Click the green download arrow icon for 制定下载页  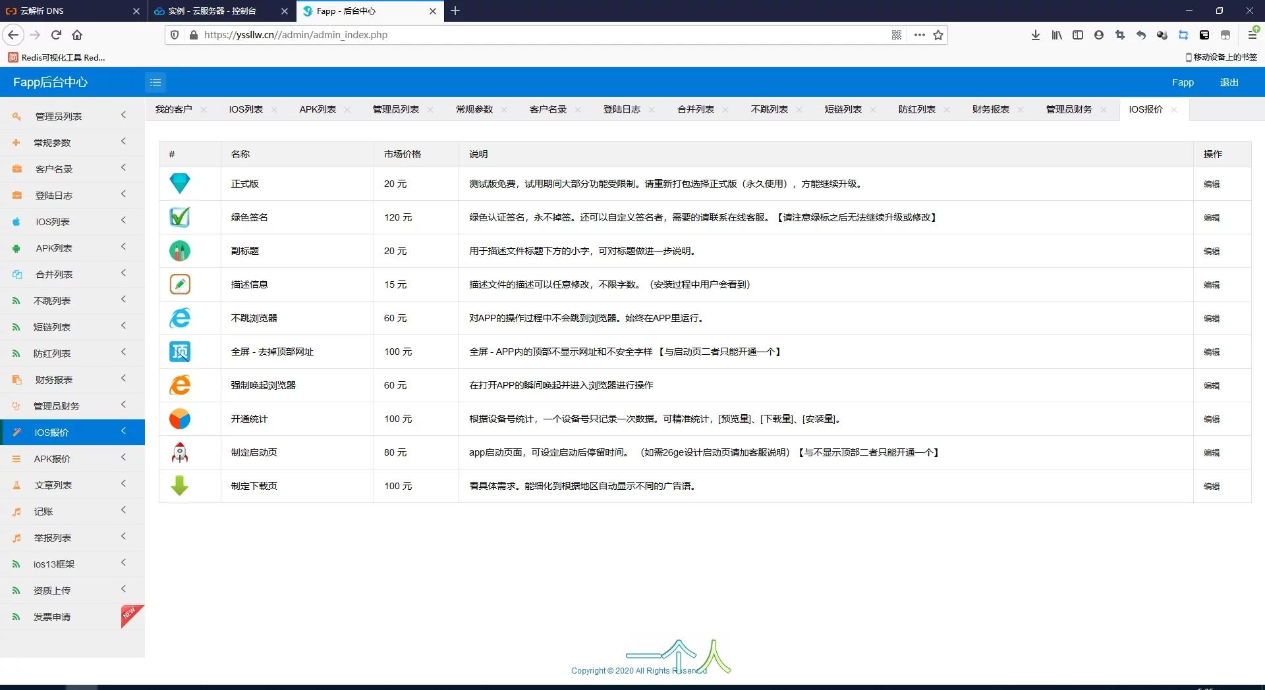pos(179,486)
